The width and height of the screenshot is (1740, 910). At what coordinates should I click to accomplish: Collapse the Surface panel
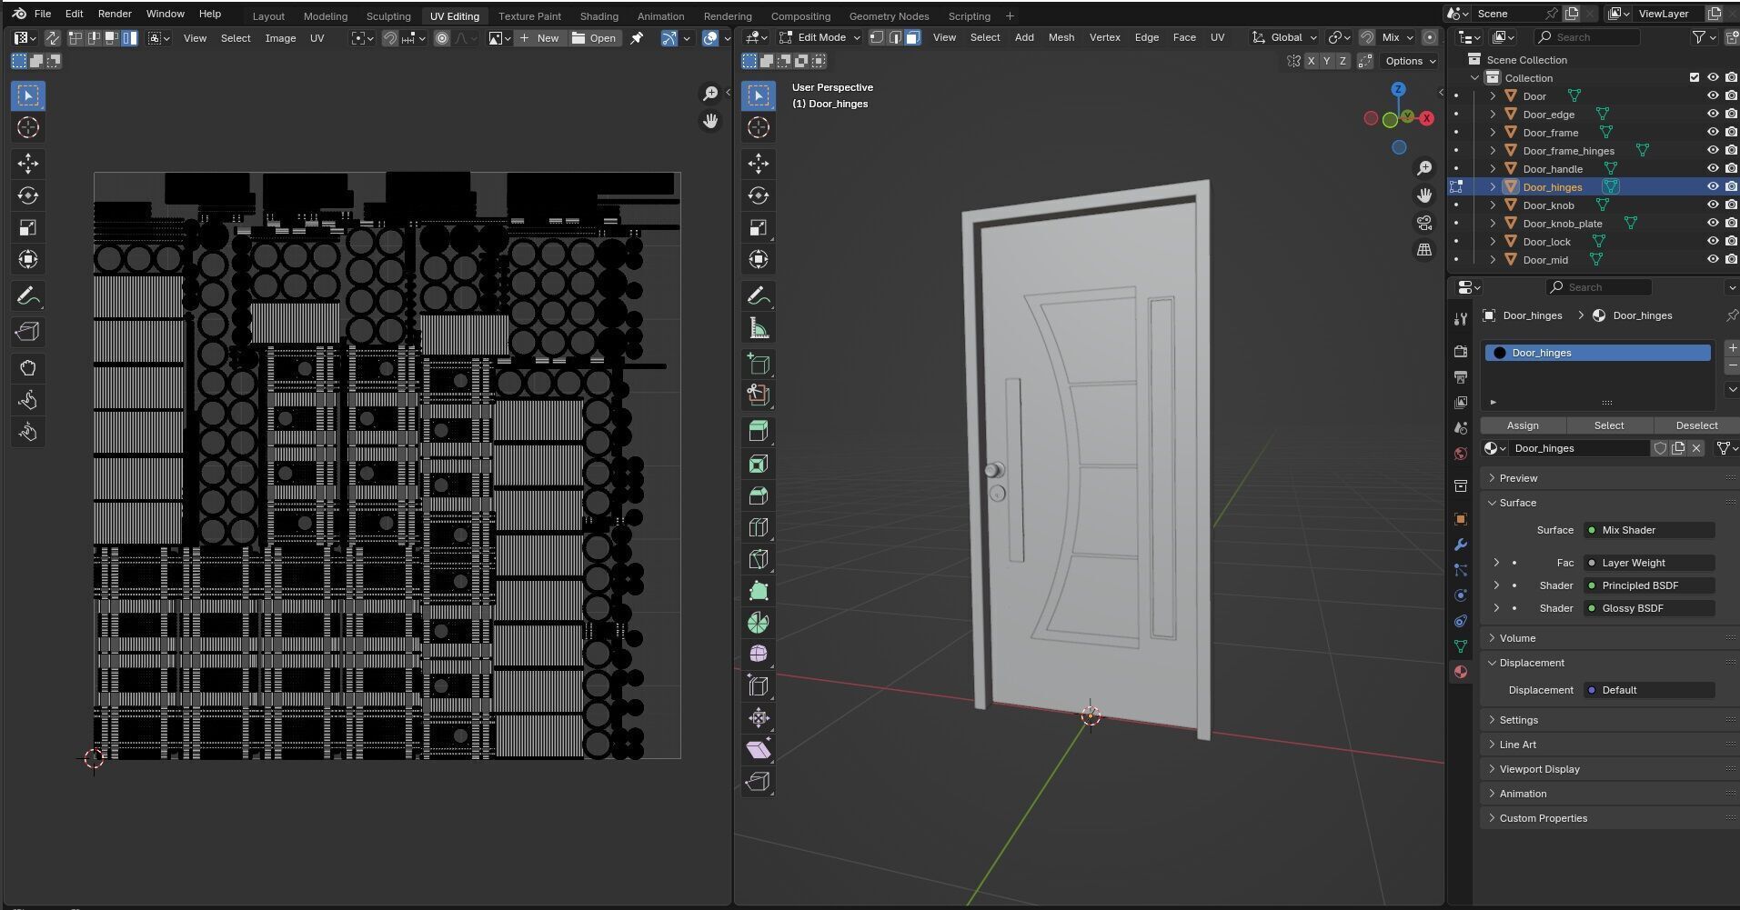tap(1517, 503)
